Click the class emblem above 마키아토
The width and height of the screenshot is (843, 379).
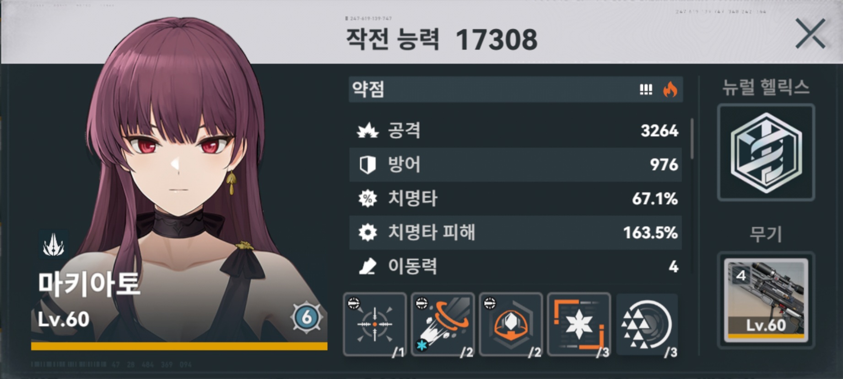click(54, 244)
